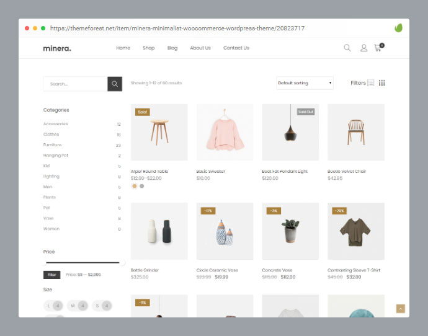Open the About Us menu item
Screen dimensions: 428x336
(200, 48)
